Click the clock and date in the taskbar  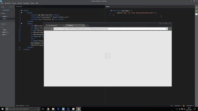click(189, 109)
